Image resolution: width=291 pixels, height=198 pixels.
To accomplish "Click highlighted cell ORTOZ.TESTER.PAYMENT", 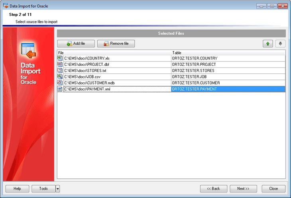I will (x=228, y=89).
